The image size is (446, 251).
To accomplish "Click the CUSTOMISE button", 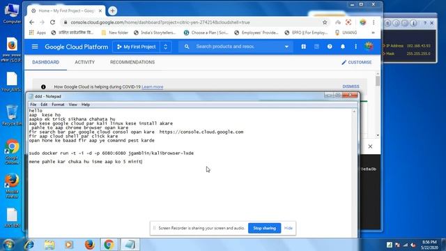I will coord(357,62).
